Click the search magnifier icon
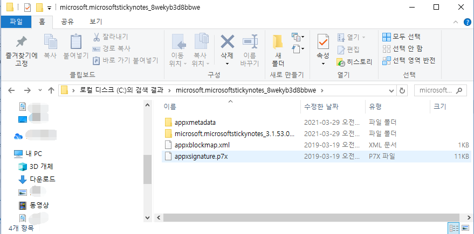 (x=459, y=90)
